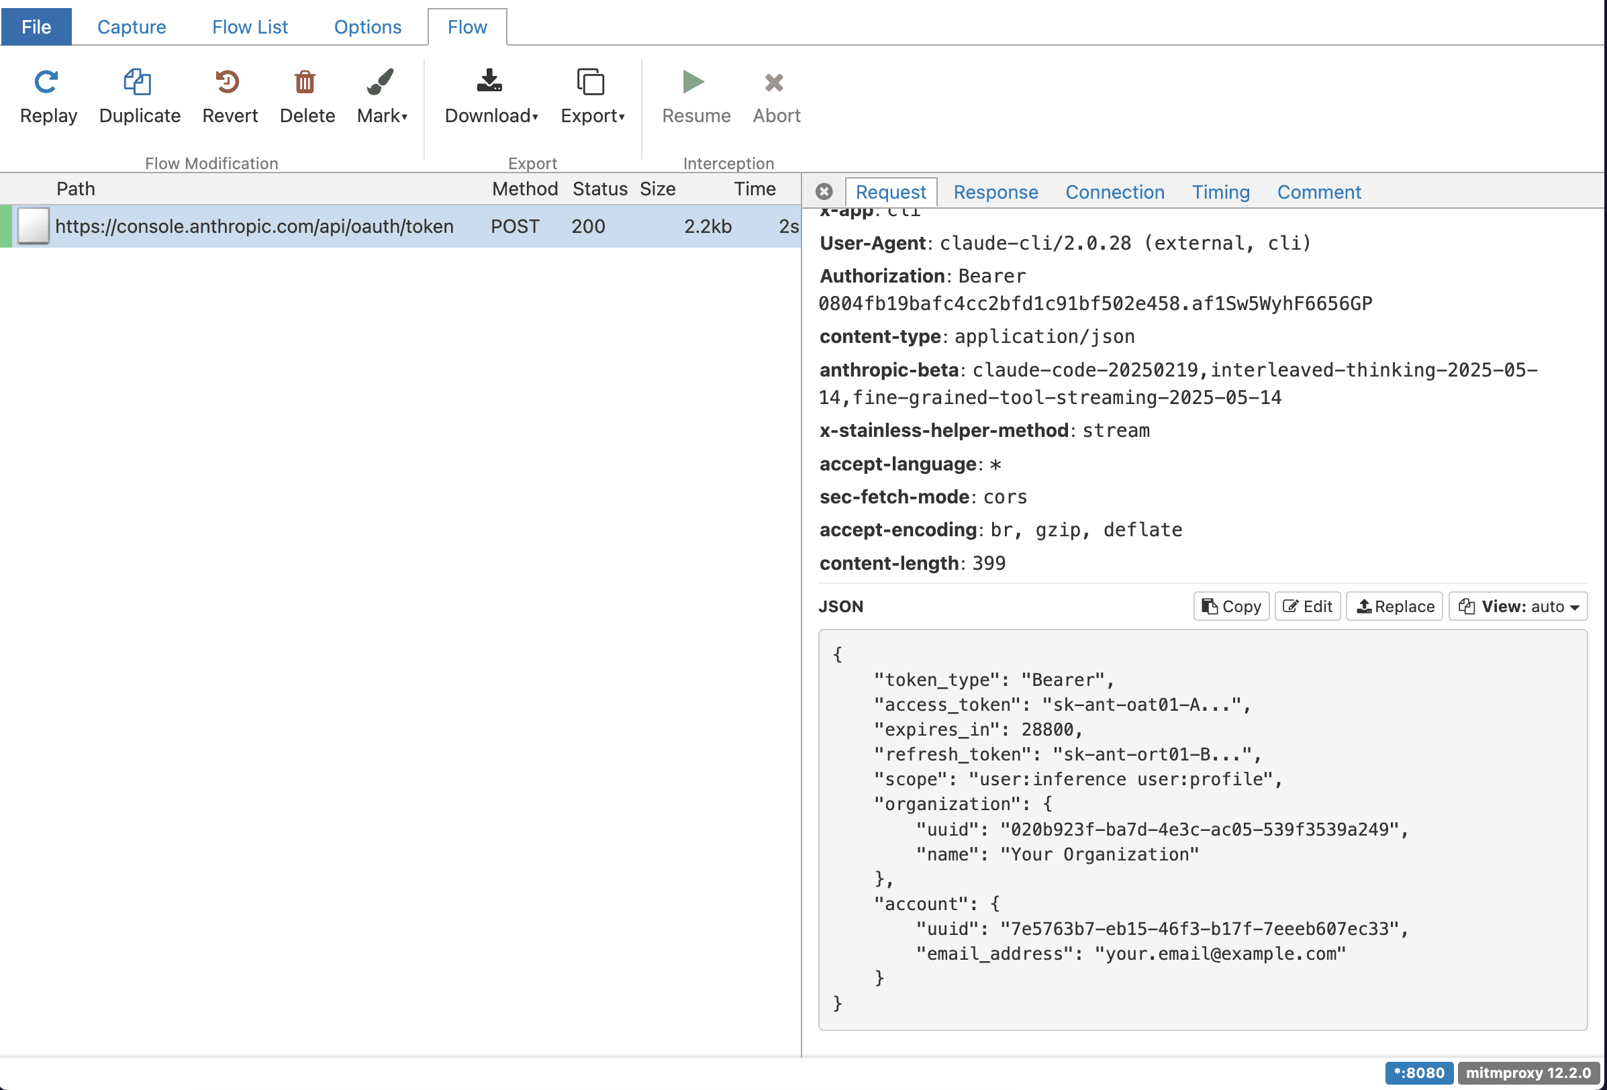Delete the flow with trash icon
Image resolution: width=1607 pixels, height=1090 pixels.
[305, 83]
